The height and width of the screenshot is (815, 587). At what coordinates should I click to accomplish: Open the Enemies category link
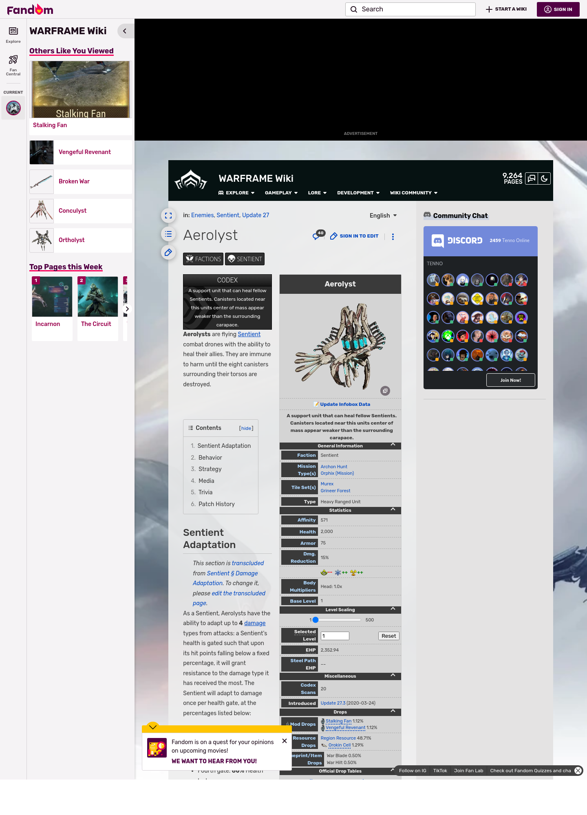click(x=202, y=215)
